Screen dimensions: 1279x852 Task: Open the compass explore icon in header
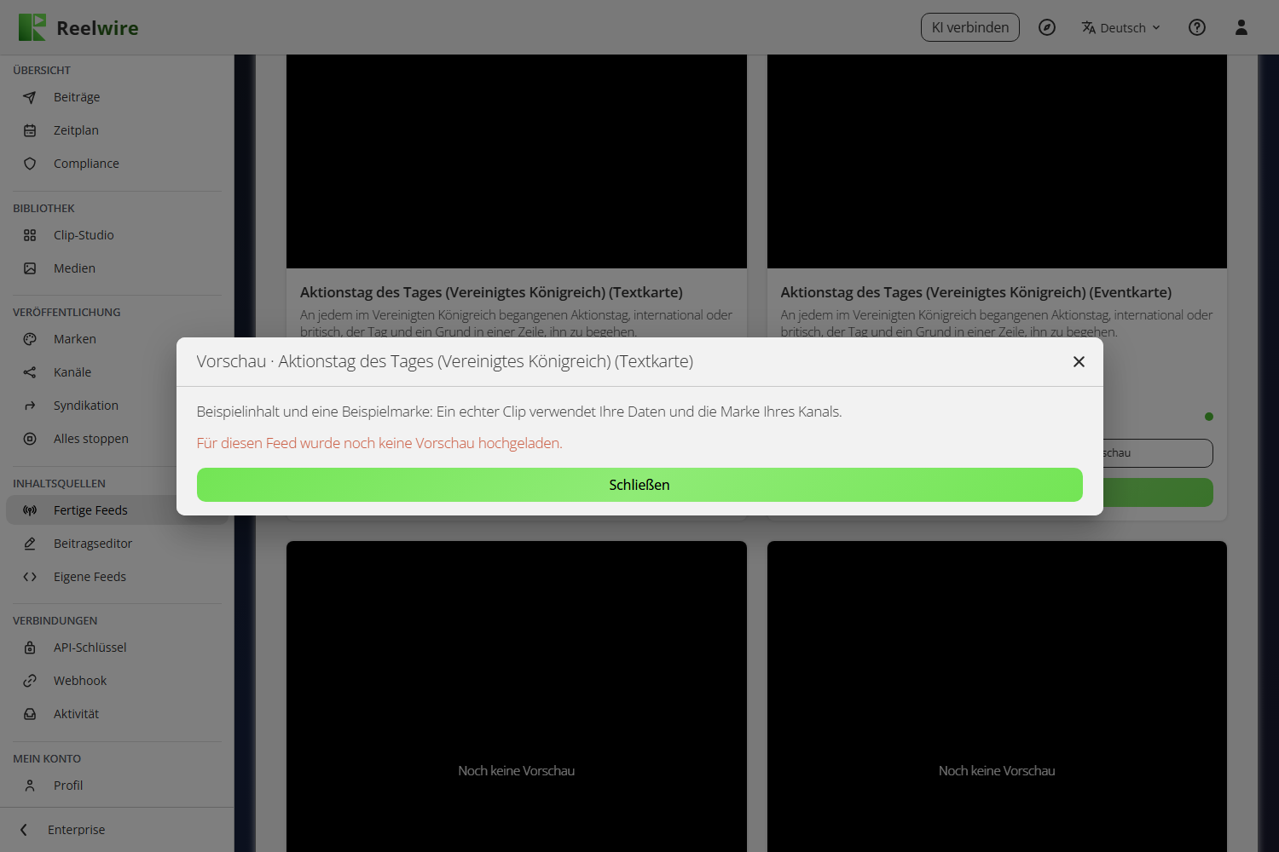pyautogui.click(x=1047, y=27)
